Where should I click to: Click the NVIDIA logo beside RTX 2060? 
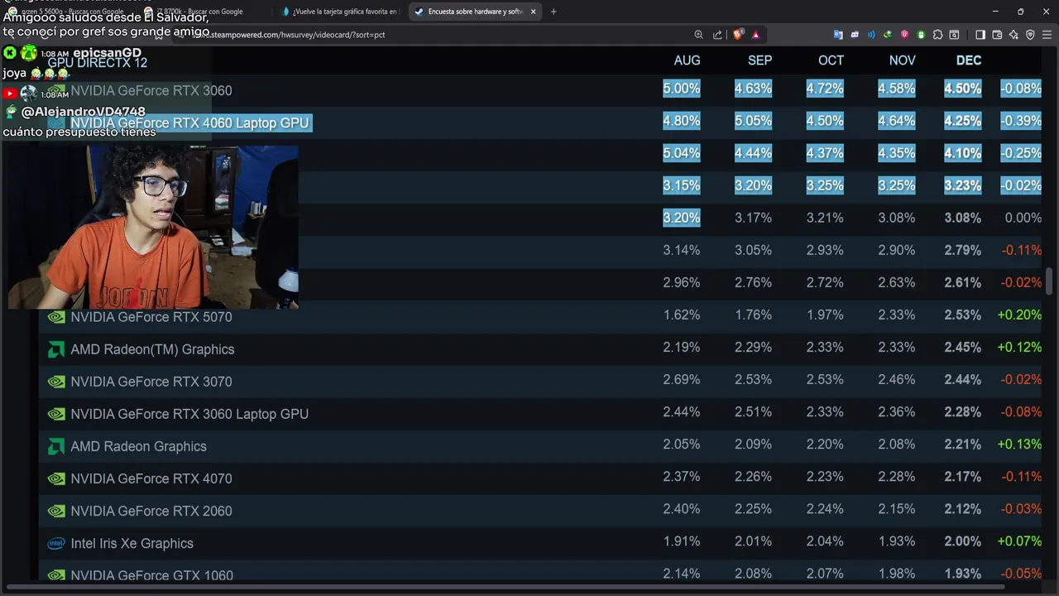[x=55, y=511]
